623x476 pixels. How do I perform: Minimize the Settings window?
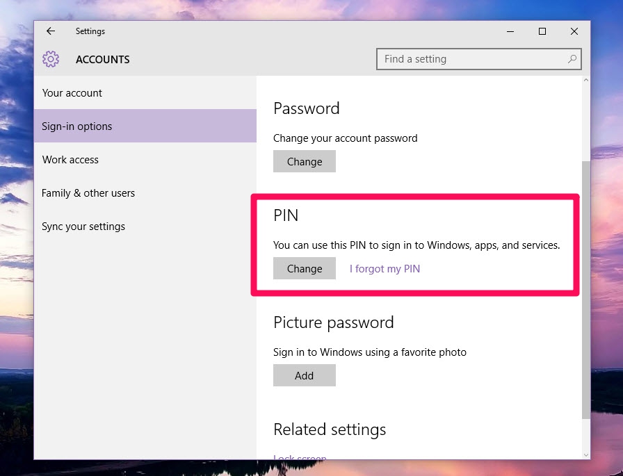[510, 31]
